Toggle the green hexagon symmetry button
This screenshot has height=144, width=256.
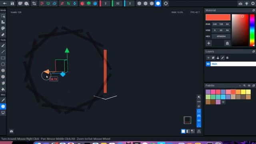(89, 4)
